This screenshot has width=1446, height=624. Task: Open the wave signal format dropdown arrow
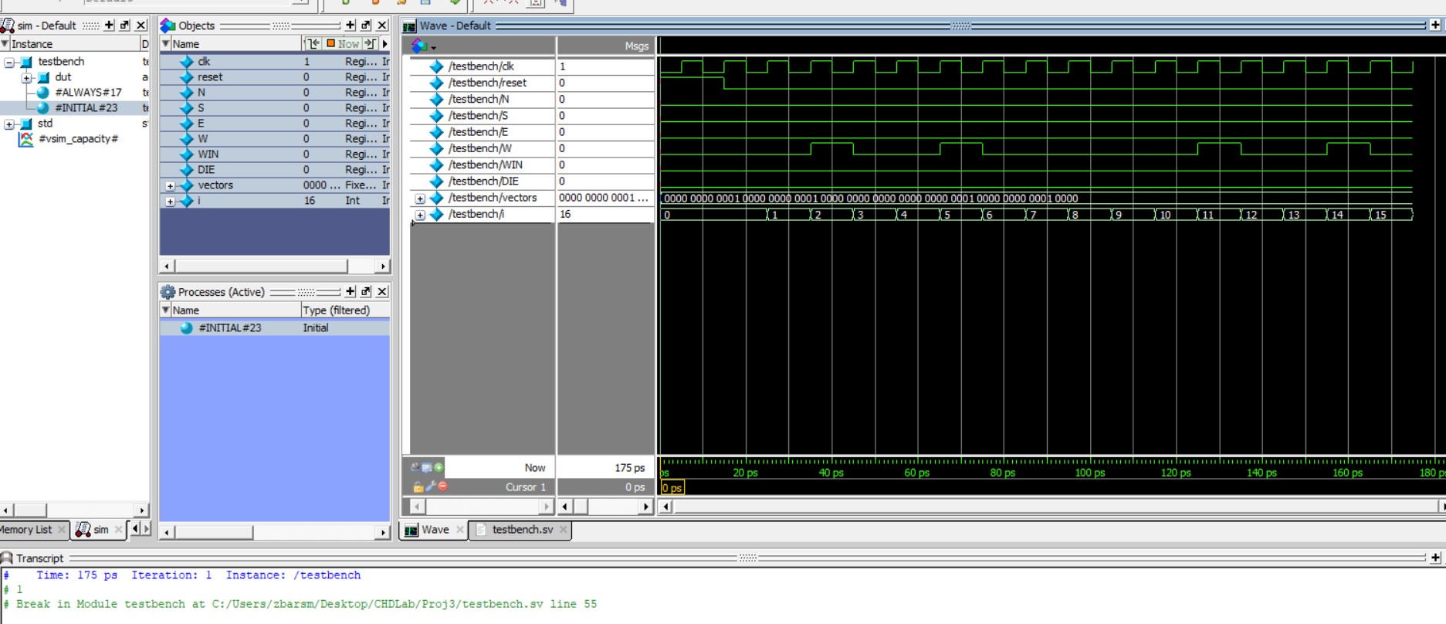(433, 48)
